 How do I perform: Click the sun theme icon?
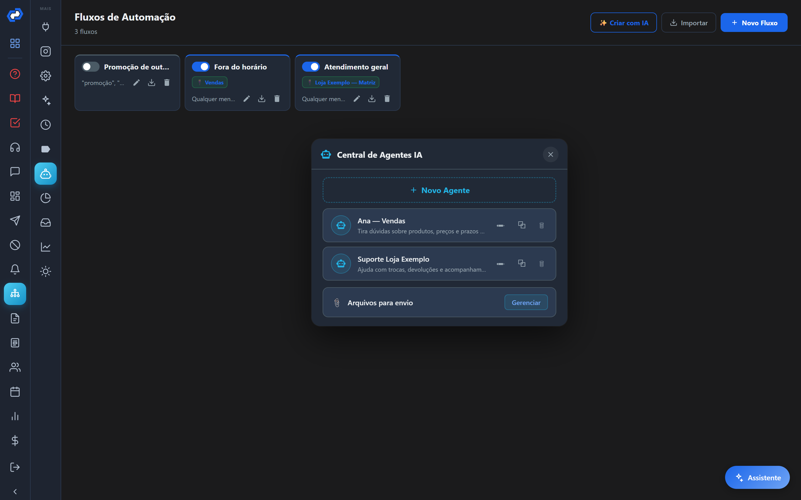point(46,271)
